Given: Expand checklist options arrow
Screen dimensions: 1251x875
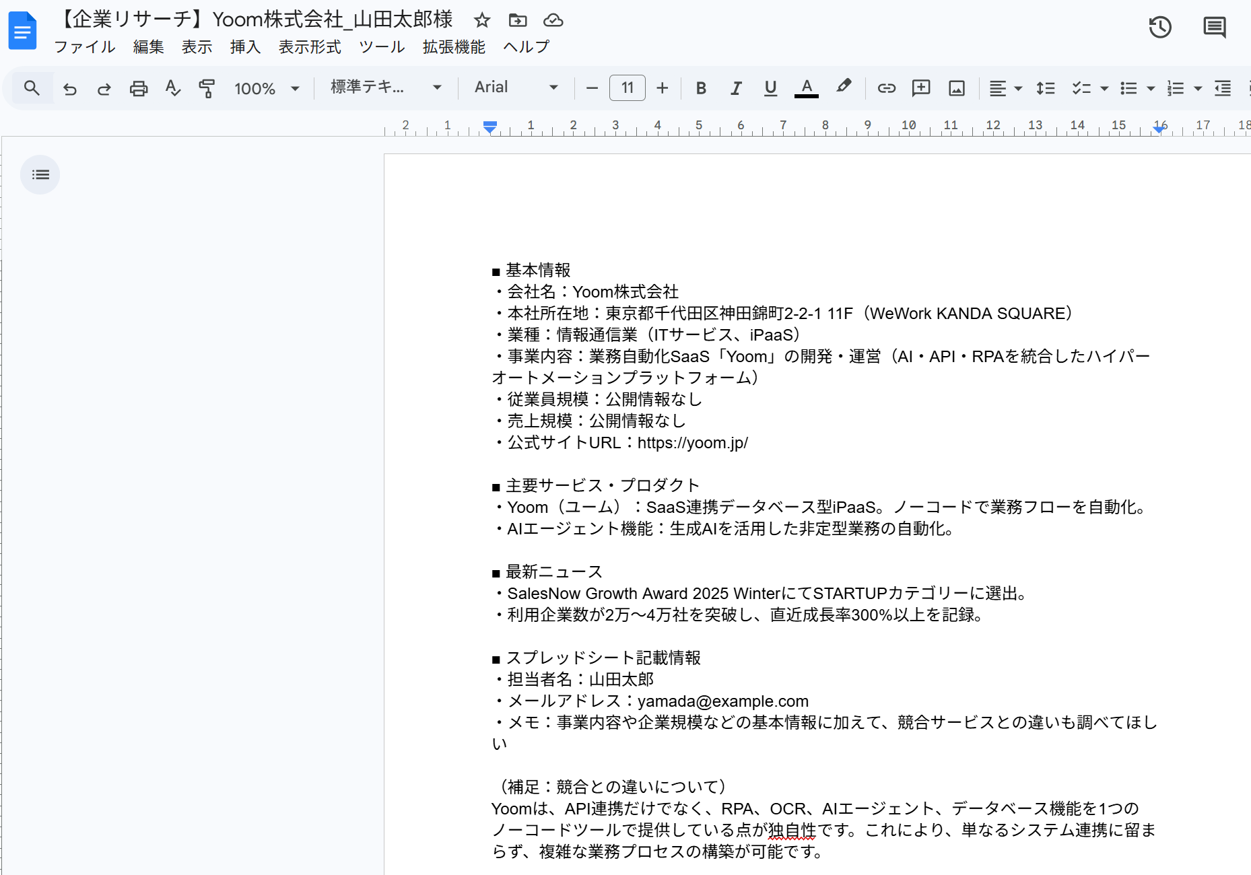Looking at the screenshot, I should tap(1104, 88).
